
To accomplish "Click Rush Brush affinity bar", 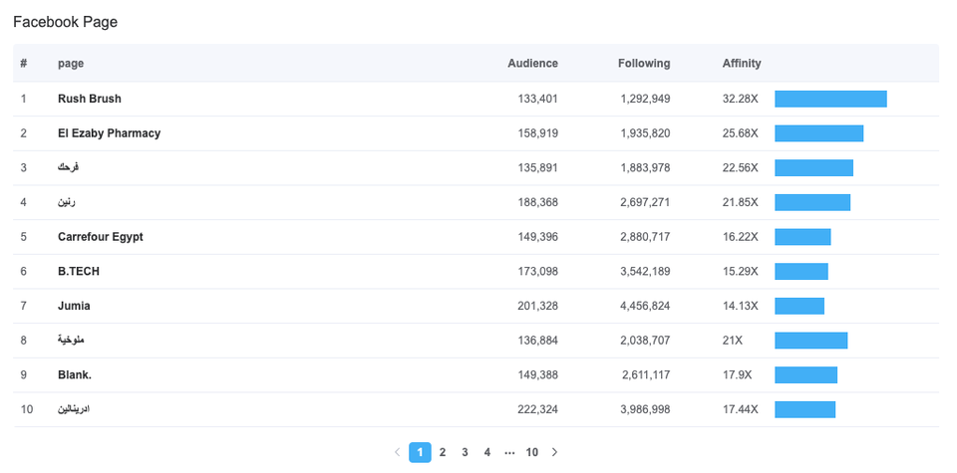I will [830, 99].
